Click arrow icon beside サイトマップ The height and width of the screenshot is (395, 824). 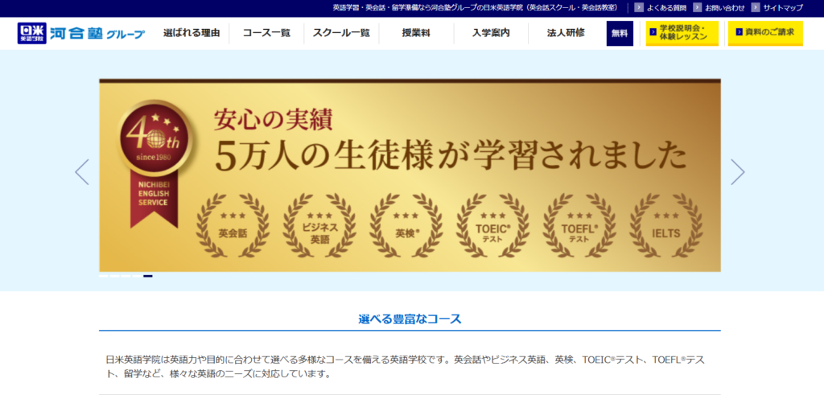[x=756, y=8]
